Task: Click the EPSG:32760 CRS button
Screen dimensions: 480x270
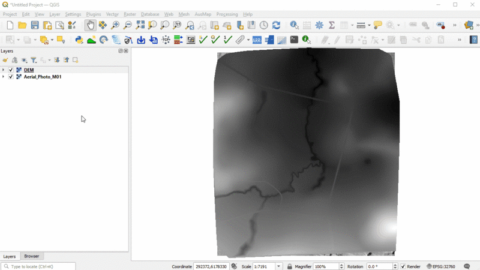Action: point(441,266)
